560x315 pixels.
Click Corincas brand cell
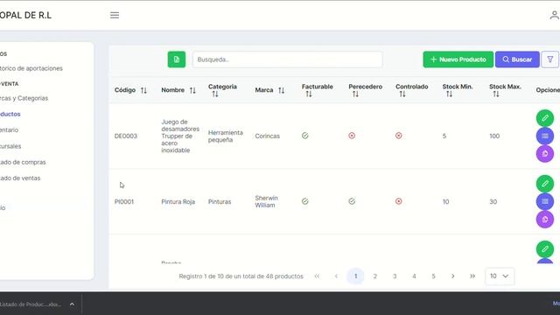pyautogui.click(x=267, y=136)
